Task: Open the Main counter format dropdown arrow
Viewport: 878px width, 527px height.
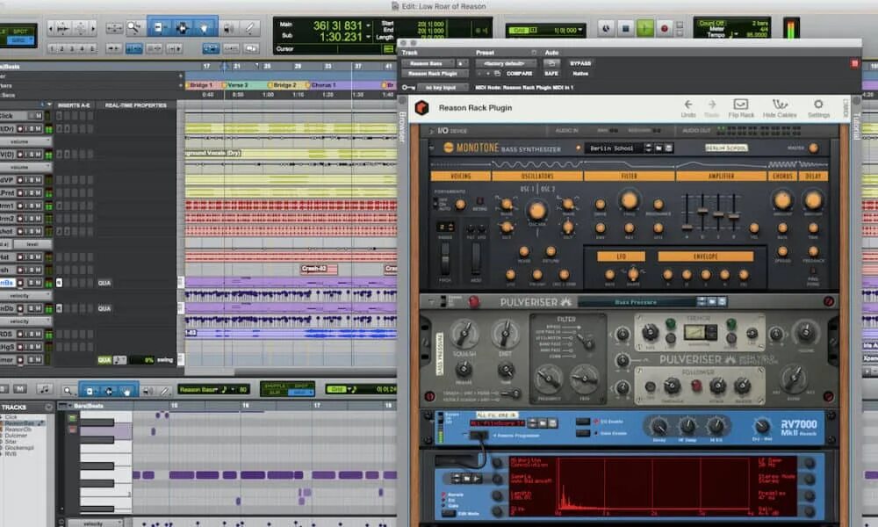Action: pyautogui.click(x=368, y=25)
